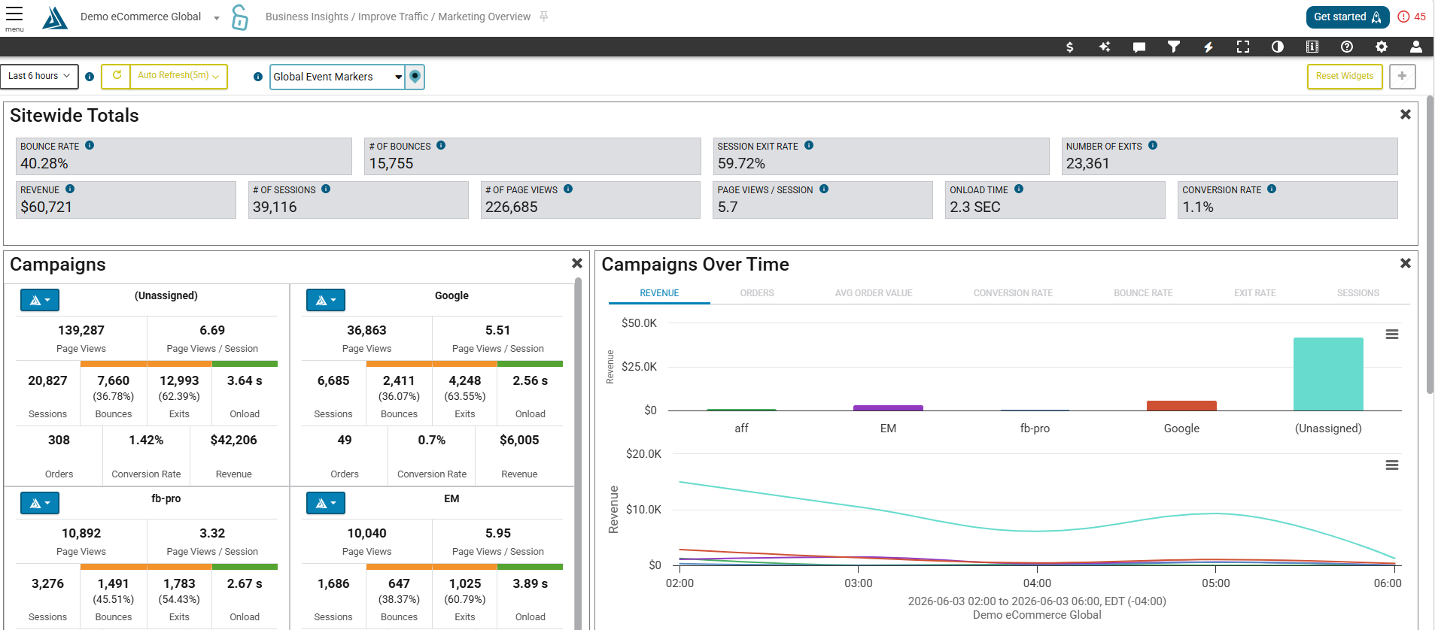The image size is (1435, 630).
Task: Select the REVENUE tab
Action: pos(659,293)
